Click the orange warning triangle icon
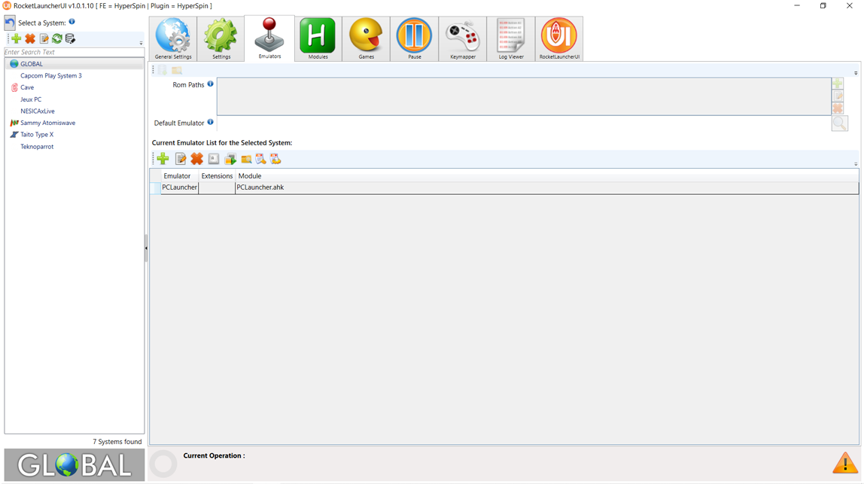Viewport: 864px width, 484px height. 844,464
